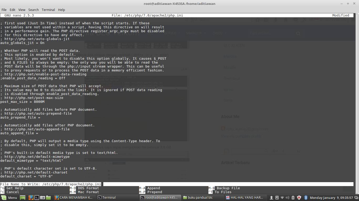Switch to the Terminal taskbar window

point(117,198)
